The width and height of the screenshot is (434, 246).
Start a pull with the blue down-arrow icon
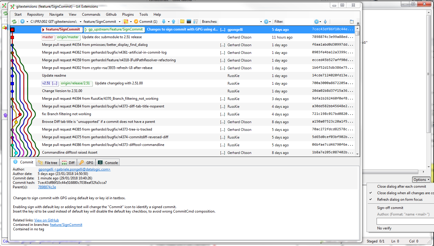coord(164,21)
